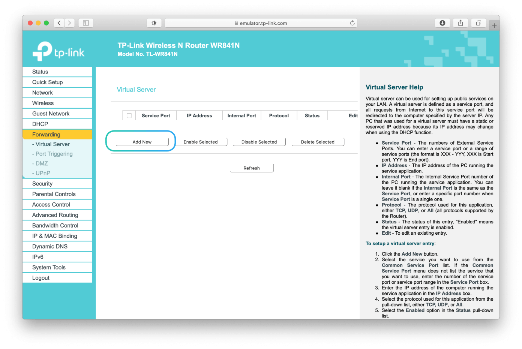Viewport: 522px width, 349px height.
Task: Open the IP & MAC Binding menu
Action: click(x=57, y=236)
